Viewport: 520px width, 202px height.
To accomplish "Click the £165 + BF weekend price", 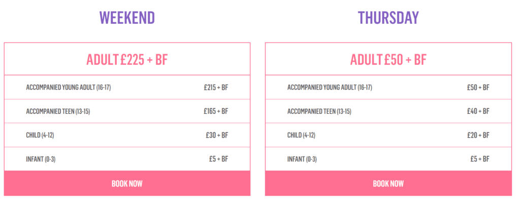I will pos(216,111).
